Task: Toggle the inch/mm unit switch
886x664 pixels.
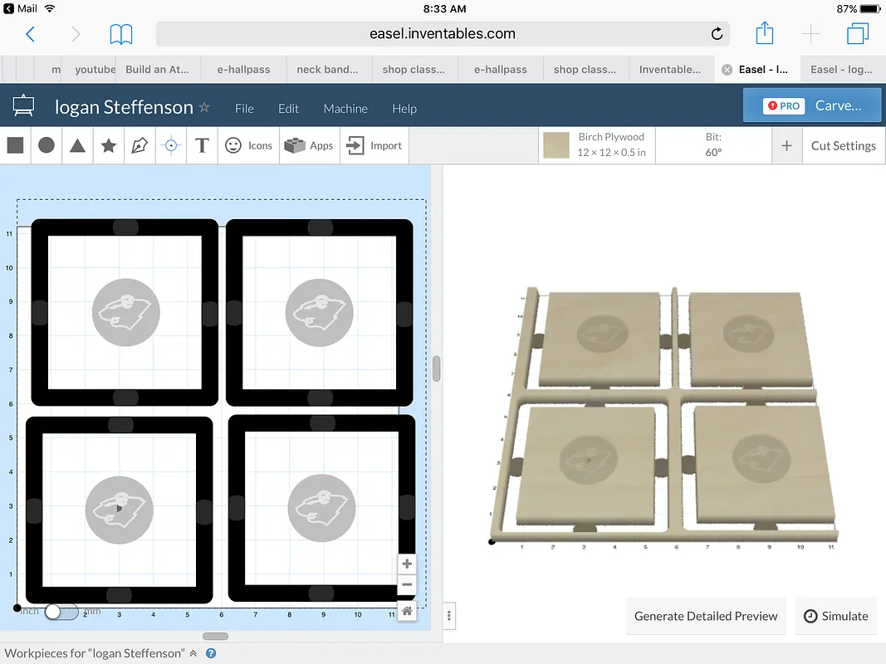Action: pos(61,612)
